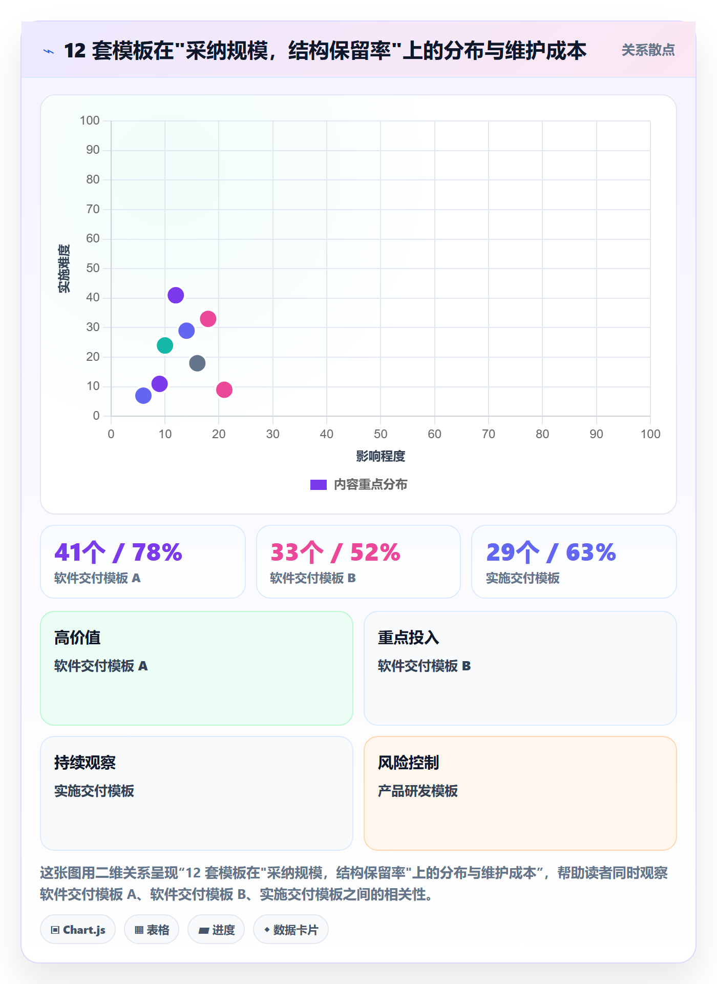Click the pink scatter point near x 21
The height and width of the screenshot is (984, 717).
224,390
